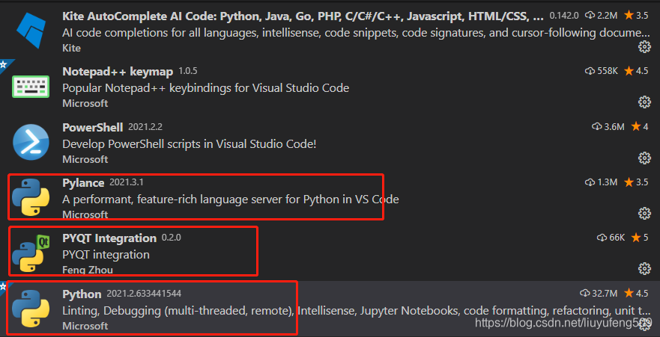This screenshot has height=337, width=660.
Task: Click PowerShell version 2021.2.2
Action: point(145,127)
